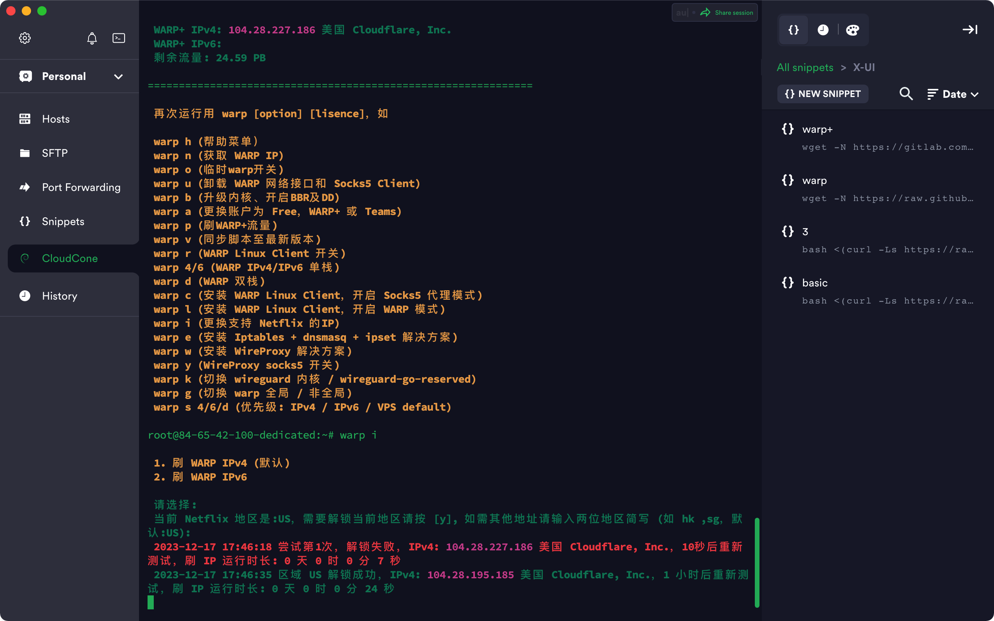Screen dimensions: 994x621
Task: Click the terminal cursor block
Action: coord(151,602)
